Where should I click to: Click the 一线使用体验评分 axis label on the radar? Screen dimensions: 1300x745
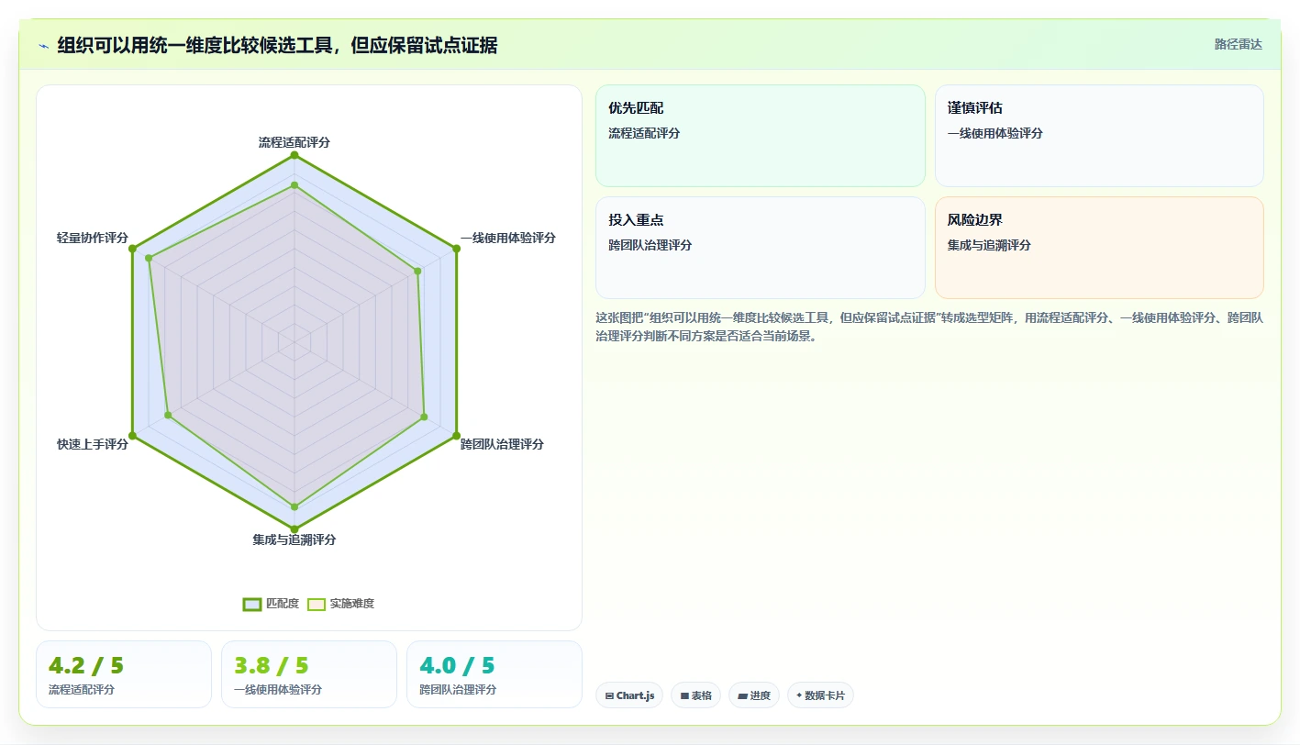(508, 238)
